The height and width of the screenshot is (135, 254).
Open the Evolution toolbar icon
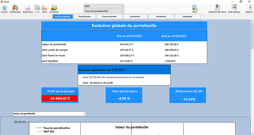tap(54, 9)
